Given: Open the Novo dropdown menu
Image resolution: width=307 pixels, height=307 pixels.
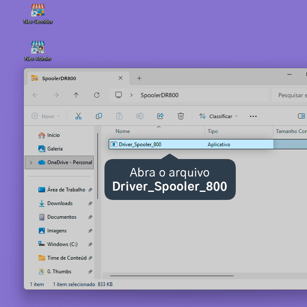Looking at the screenshot, I should [46, 116].
